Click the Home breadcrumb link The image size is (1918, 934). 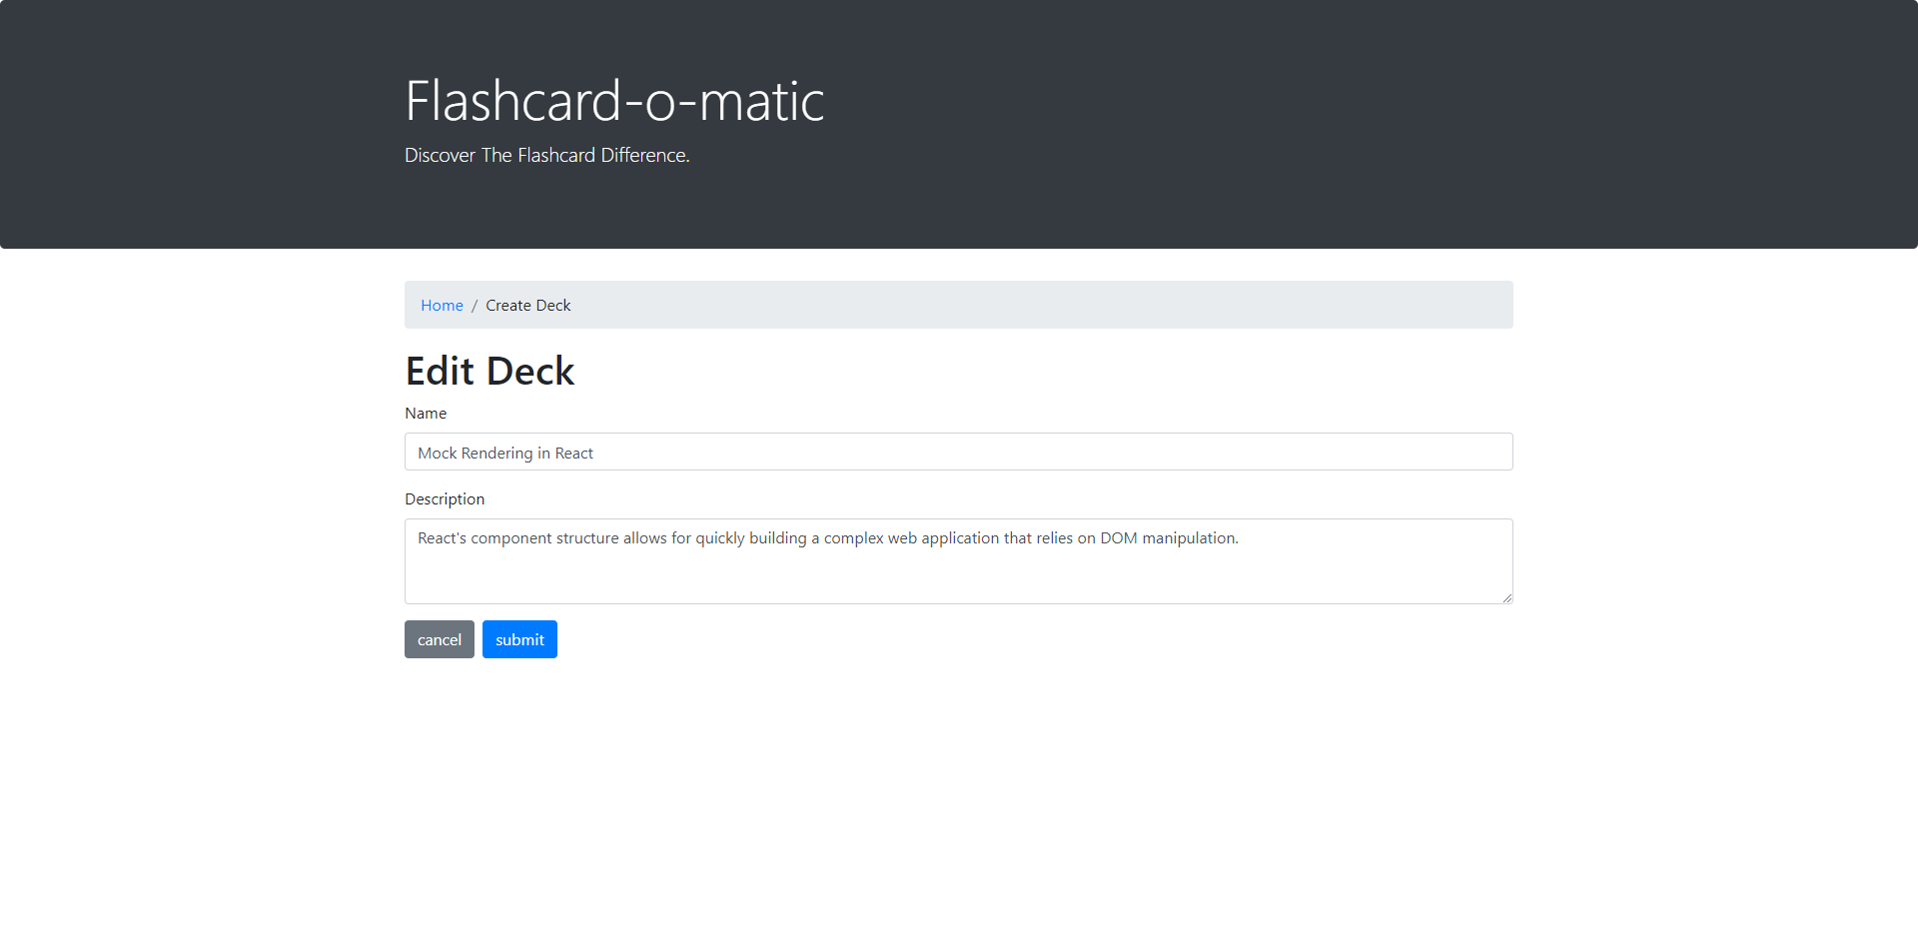coord(442,305)
